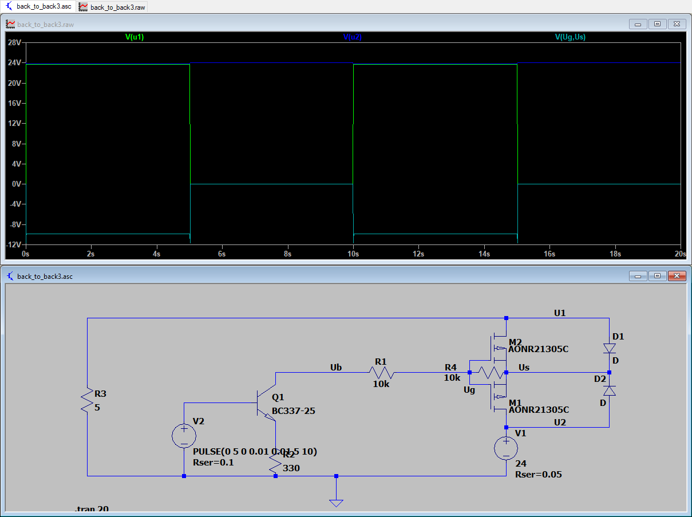Click the Us net label
The height and width of the screenshot is (517, 692).
tap(524, 367)
